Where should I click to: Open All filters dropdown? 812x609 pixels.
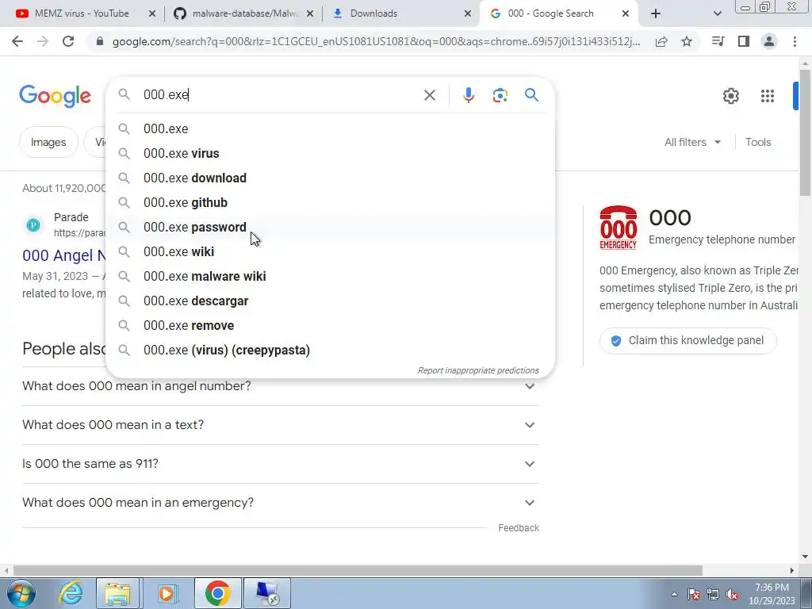[692, 142]
